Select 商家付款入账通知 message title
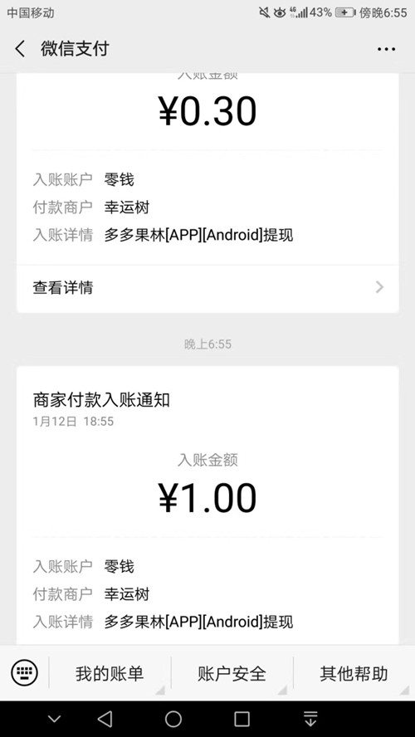 tap(101, 399)
